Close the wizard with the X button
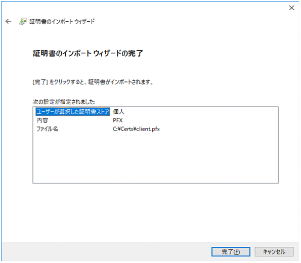 (x=291, y=8)
